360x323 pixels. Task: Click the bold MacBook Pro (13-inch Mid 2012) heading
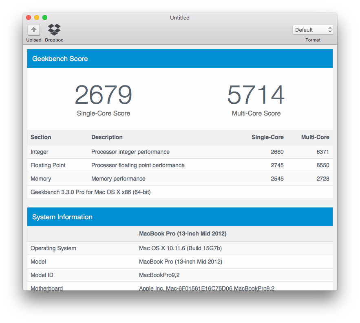tap(183, 234)
